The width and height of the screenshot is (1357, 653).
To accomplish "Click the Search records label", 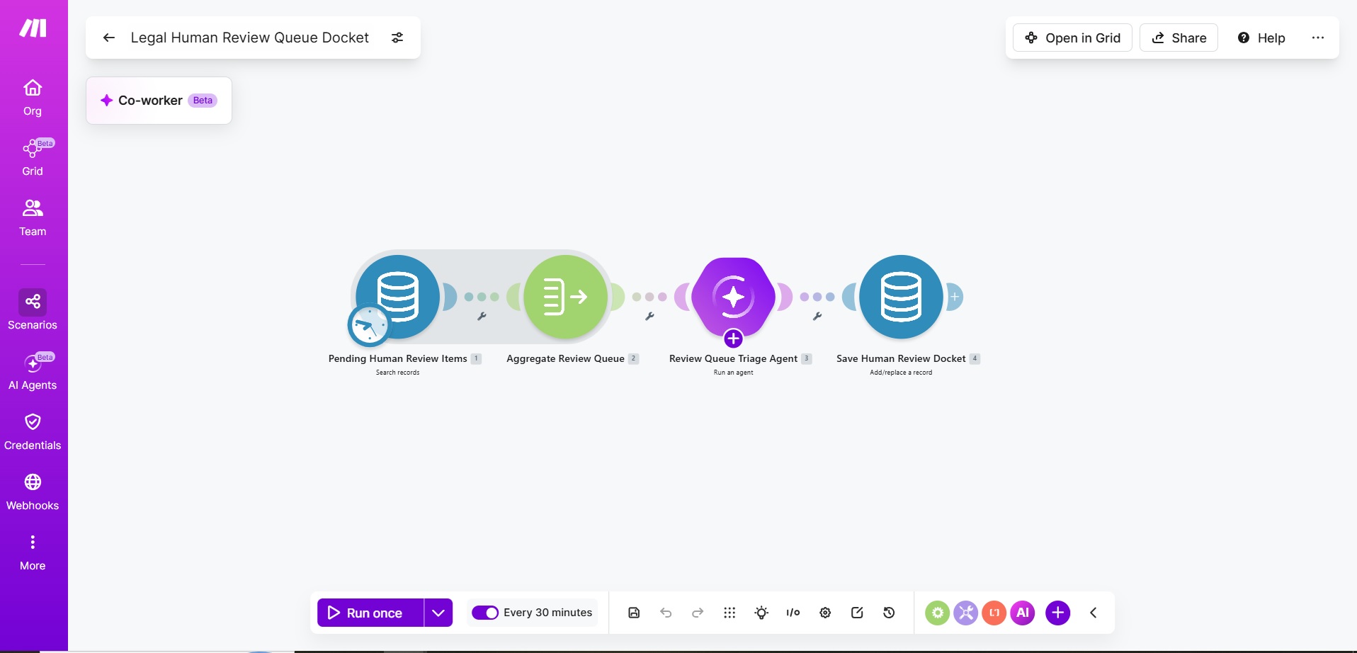I will (x=397, y=373).
